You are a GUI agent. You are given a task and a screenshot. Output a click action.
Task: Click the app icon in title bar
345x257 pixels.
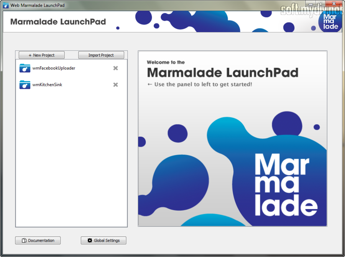[x=6, y=5]
